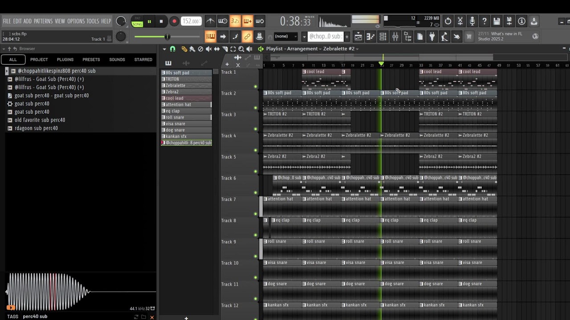Image resolution: width=570 pixels, height=320 pixels.
Task: Open the snap selector showing (none)
Action: 285,36
